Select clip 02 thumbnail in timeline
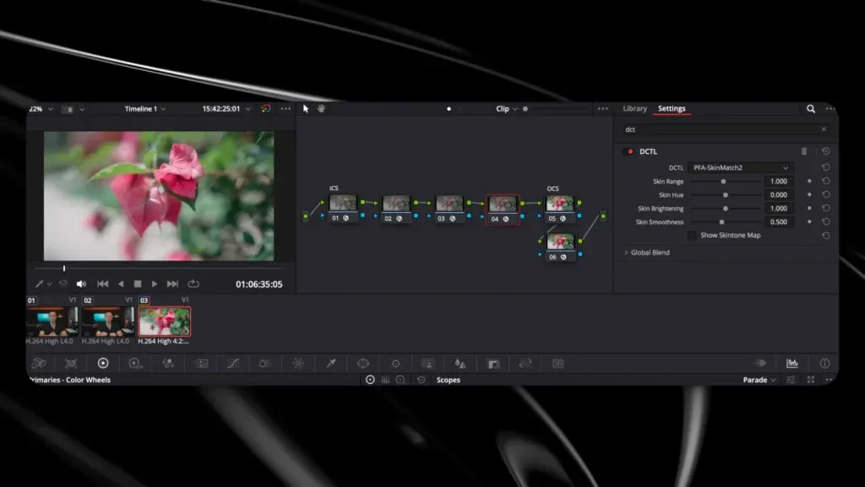This screenshot has height=487, width=865. tap(107, 321)
